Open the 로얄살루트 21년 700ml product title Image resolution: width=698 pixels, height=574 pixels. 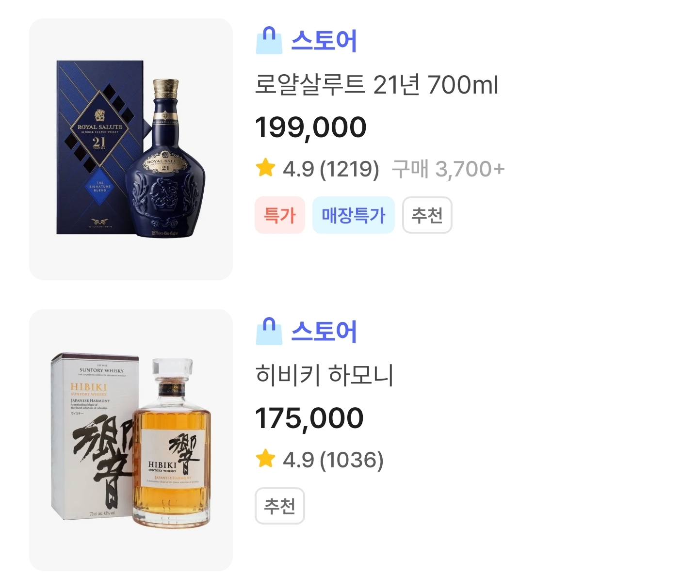[x=376, y=85]
